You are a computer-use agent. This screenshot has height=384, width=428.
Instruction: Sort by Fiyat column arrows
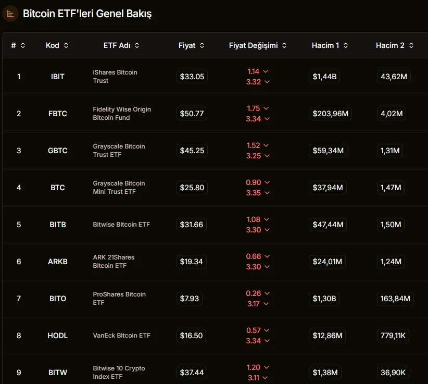(202, 45)
